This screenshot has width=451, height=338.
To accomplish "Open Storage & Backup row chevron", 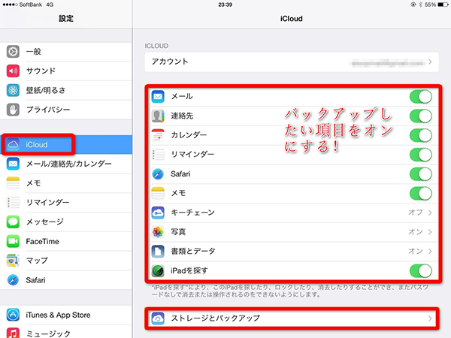I will (430, 318).
